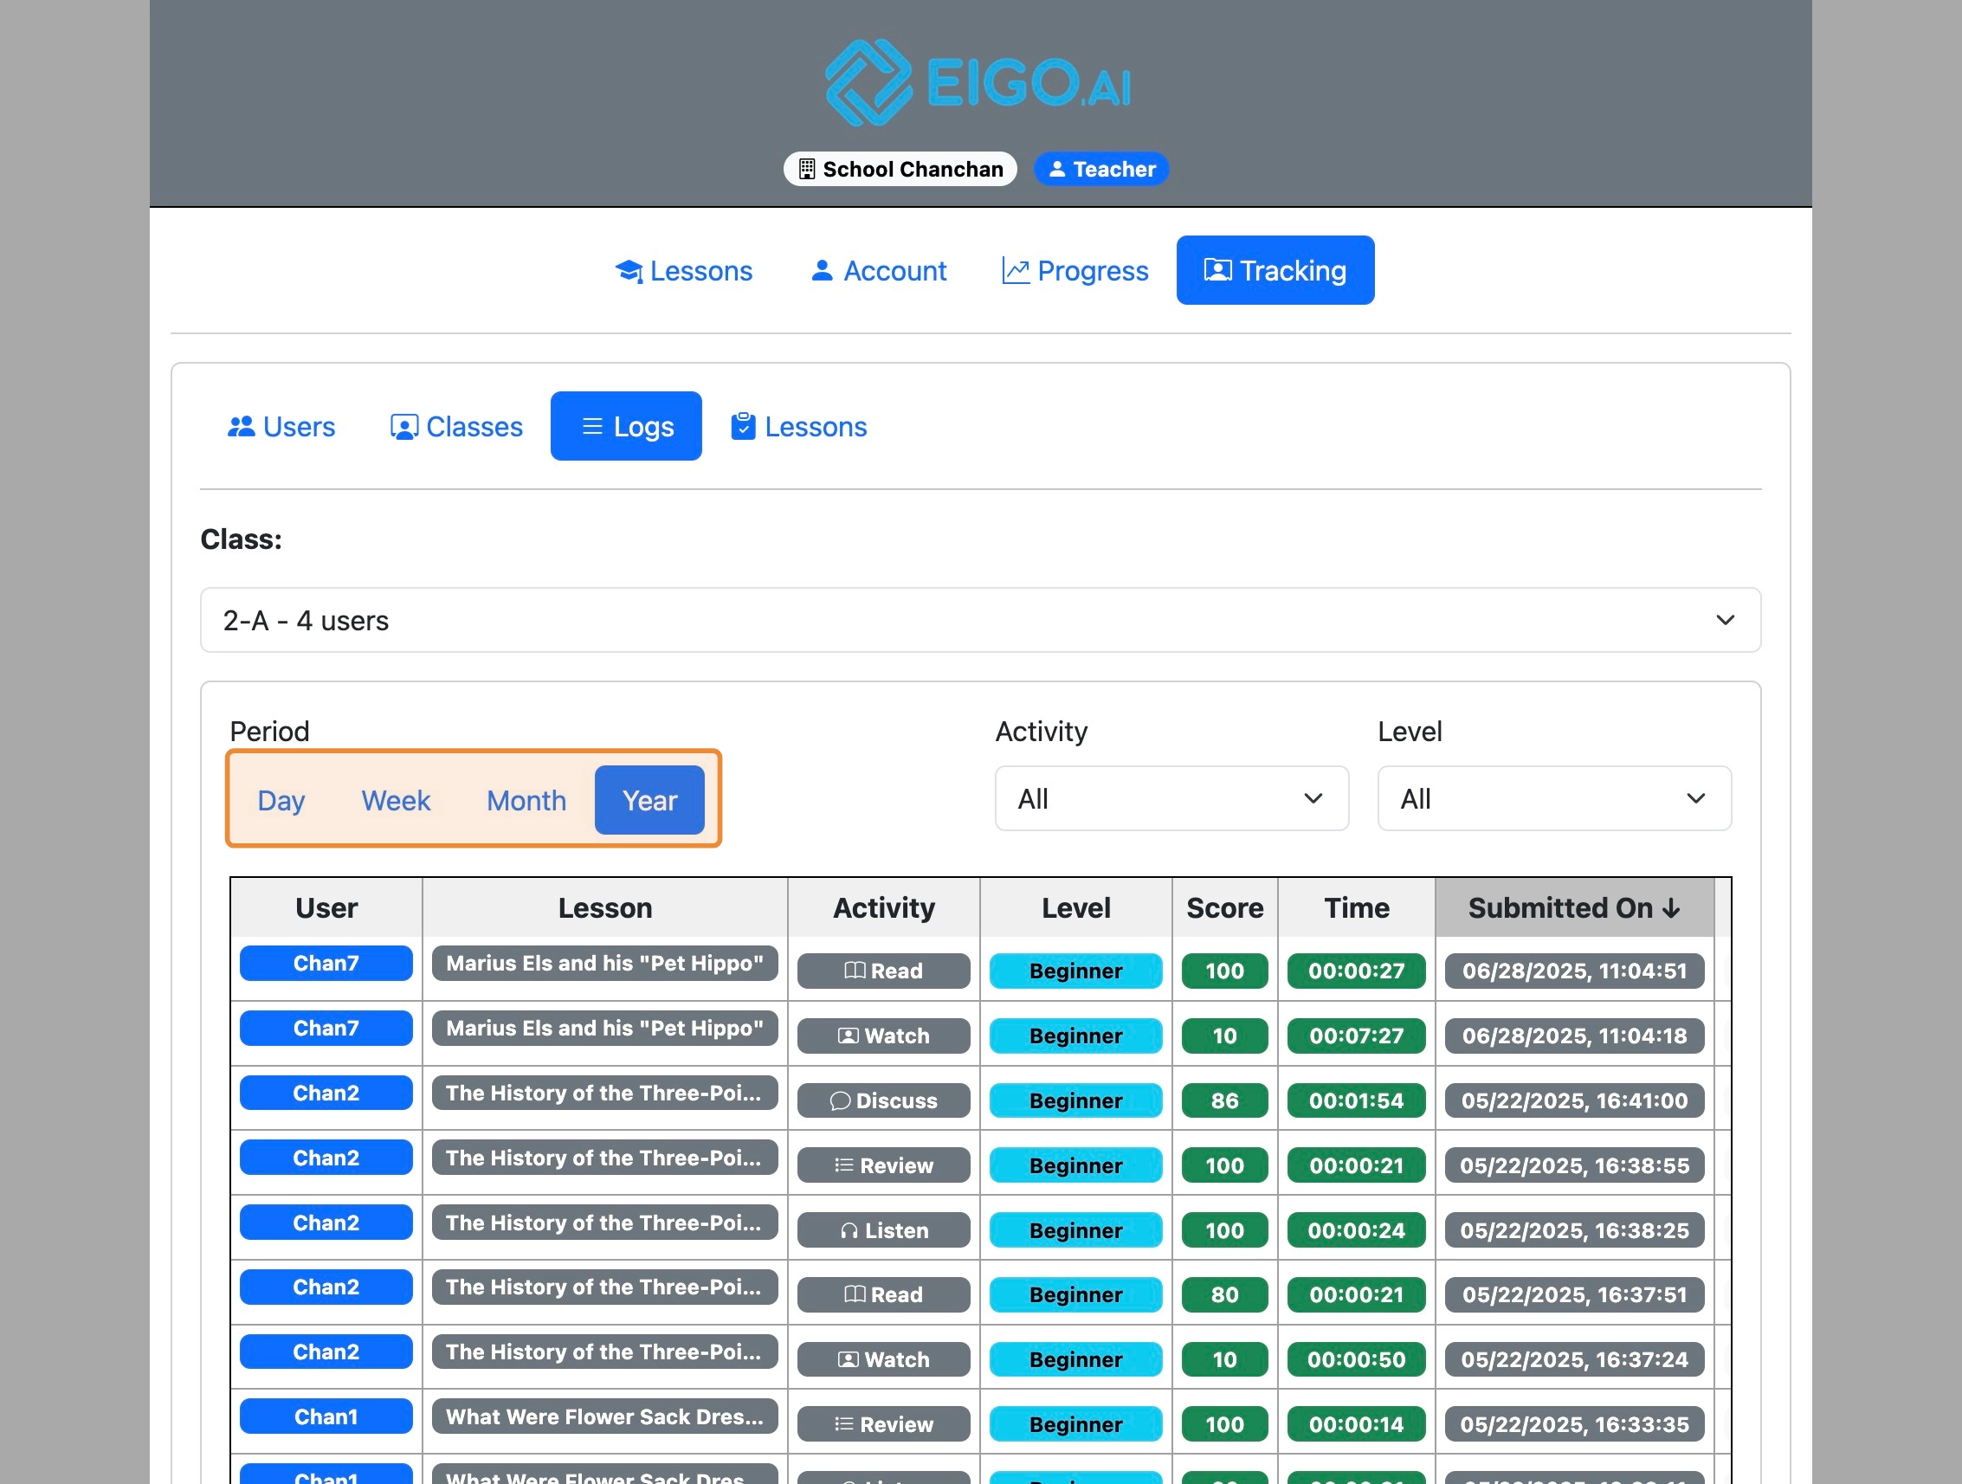
Task: Click Listen headphones icon in 16:38:25 row
Action: tap(849, 1230)
